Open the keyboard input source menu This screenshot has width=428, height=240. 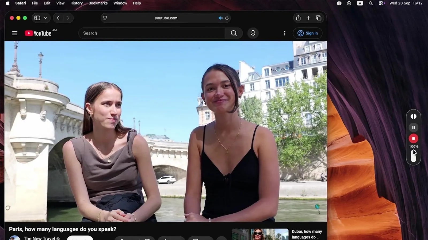pyautogui.click(x=360, y=3)
